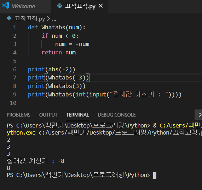Click the terminal output value 8

pos(8,168)
